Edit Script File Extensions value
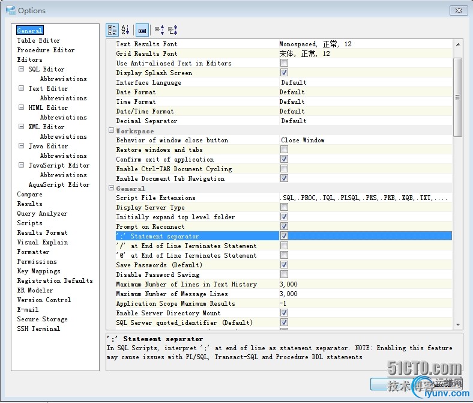 (366, 198)
